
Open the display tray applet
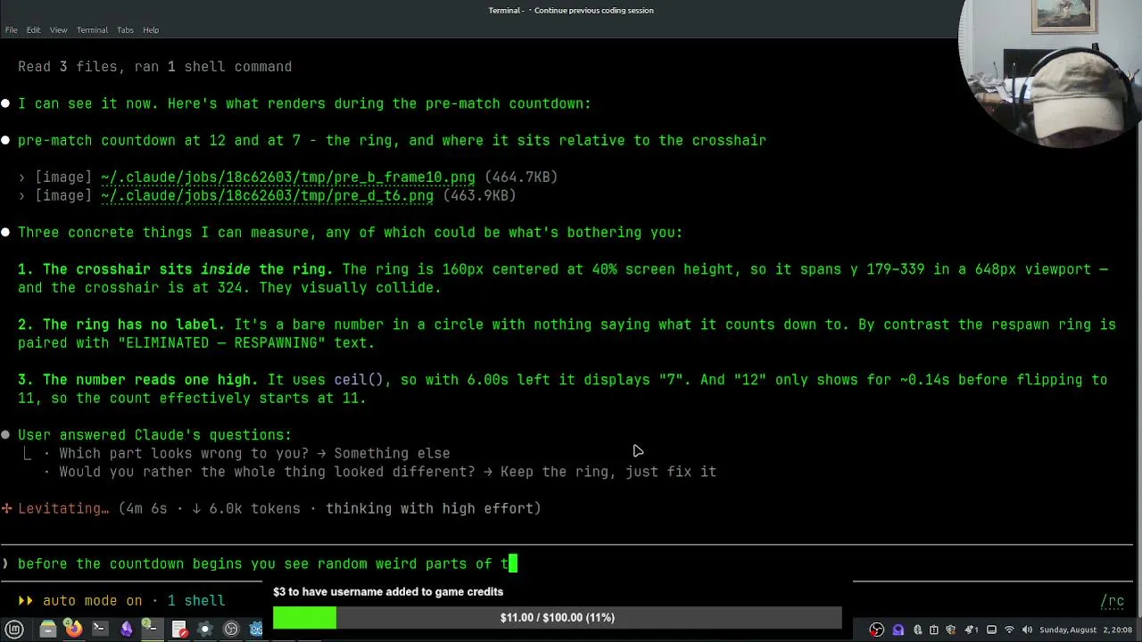(991, 630)
